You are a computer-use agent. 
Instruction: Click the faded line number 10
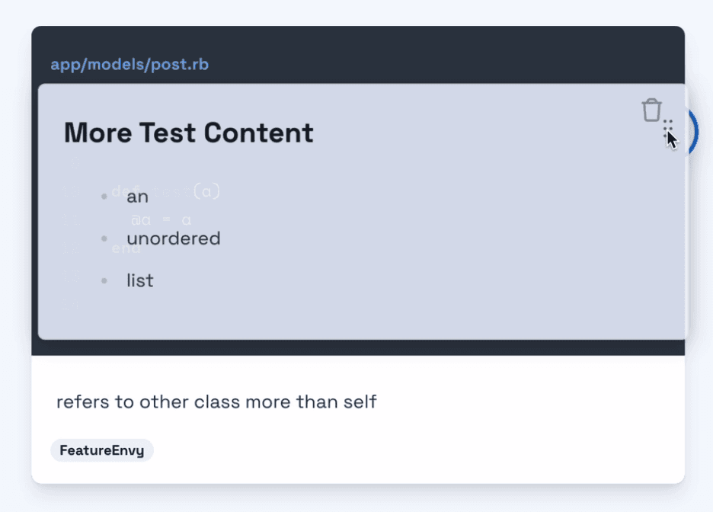coord(71,191)
